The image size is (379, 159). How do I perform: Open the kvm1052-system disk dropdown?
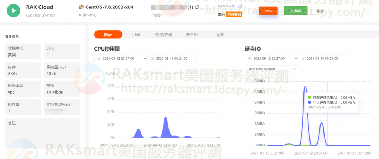click(272, 69)
